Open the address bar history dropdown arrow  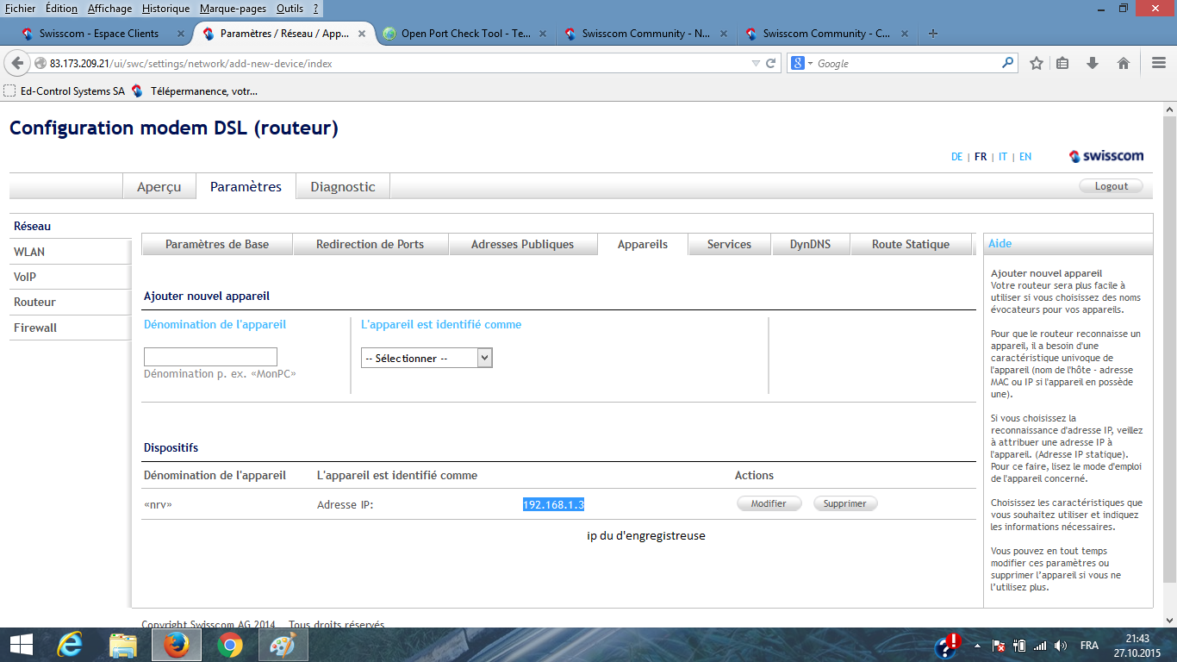click(x=756, y=63)
